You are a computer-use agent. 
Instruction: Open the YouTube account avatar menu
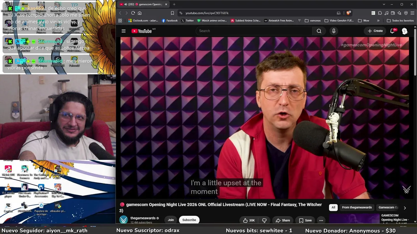[405, 31]
